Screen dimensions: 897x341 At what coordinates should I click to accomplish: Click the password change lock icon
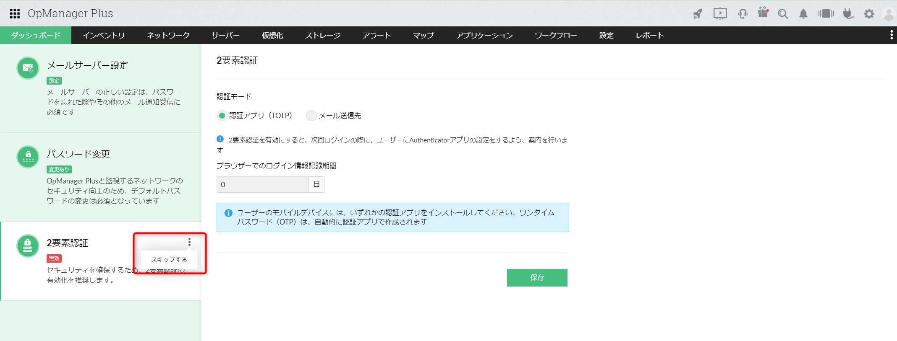click(28, 157)
